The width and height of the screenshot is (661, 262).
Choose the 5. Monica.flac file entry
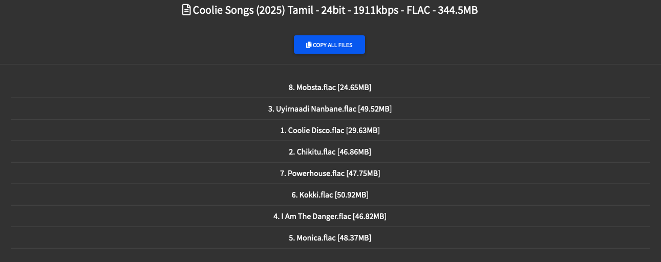click(330, 238)
